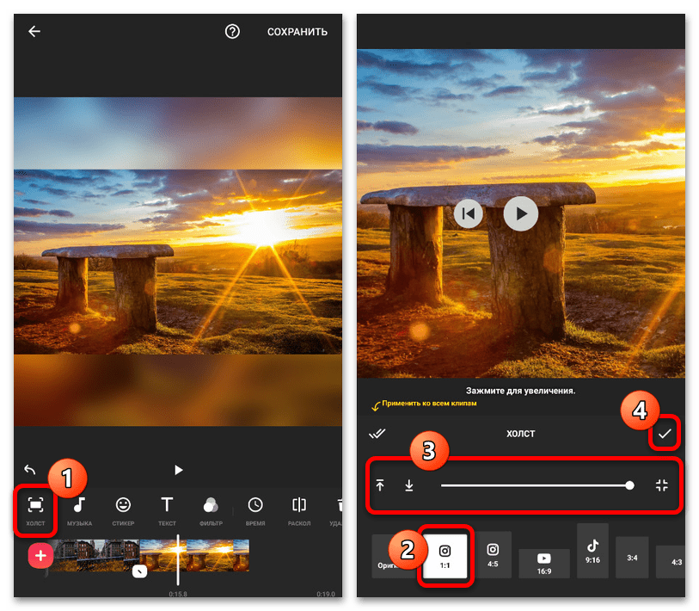Go back with the arrow icon

34,31
